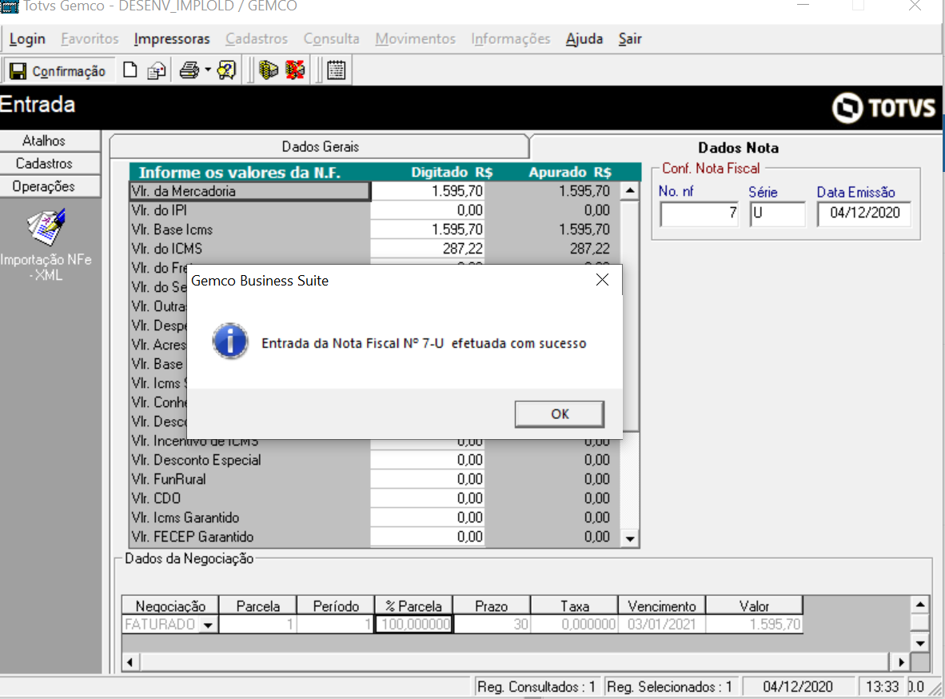Click the Período column header

tap(336, 605)
